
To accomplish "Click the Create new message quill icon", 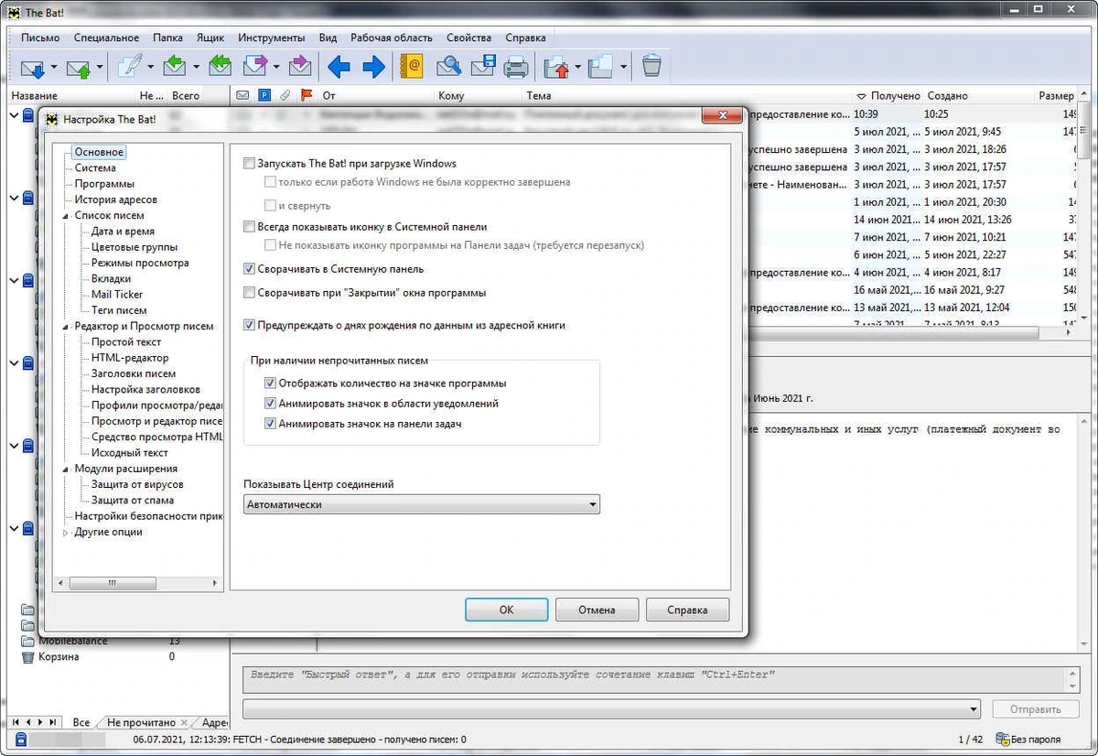I will coord(129,66).
